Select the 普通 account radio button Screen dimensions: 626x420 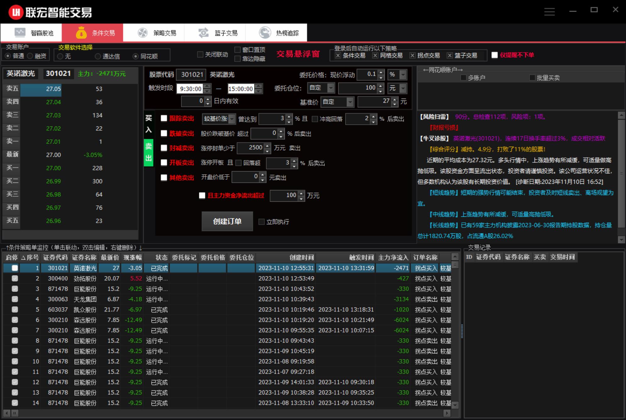click(x=8, y=56)
